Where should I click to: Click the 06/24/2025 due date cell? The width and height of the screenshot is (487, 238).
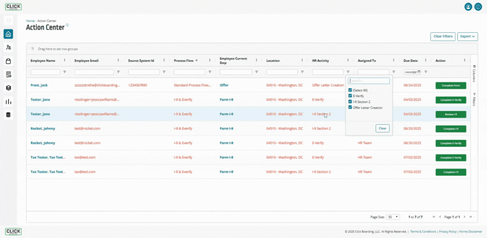point(412,85)
